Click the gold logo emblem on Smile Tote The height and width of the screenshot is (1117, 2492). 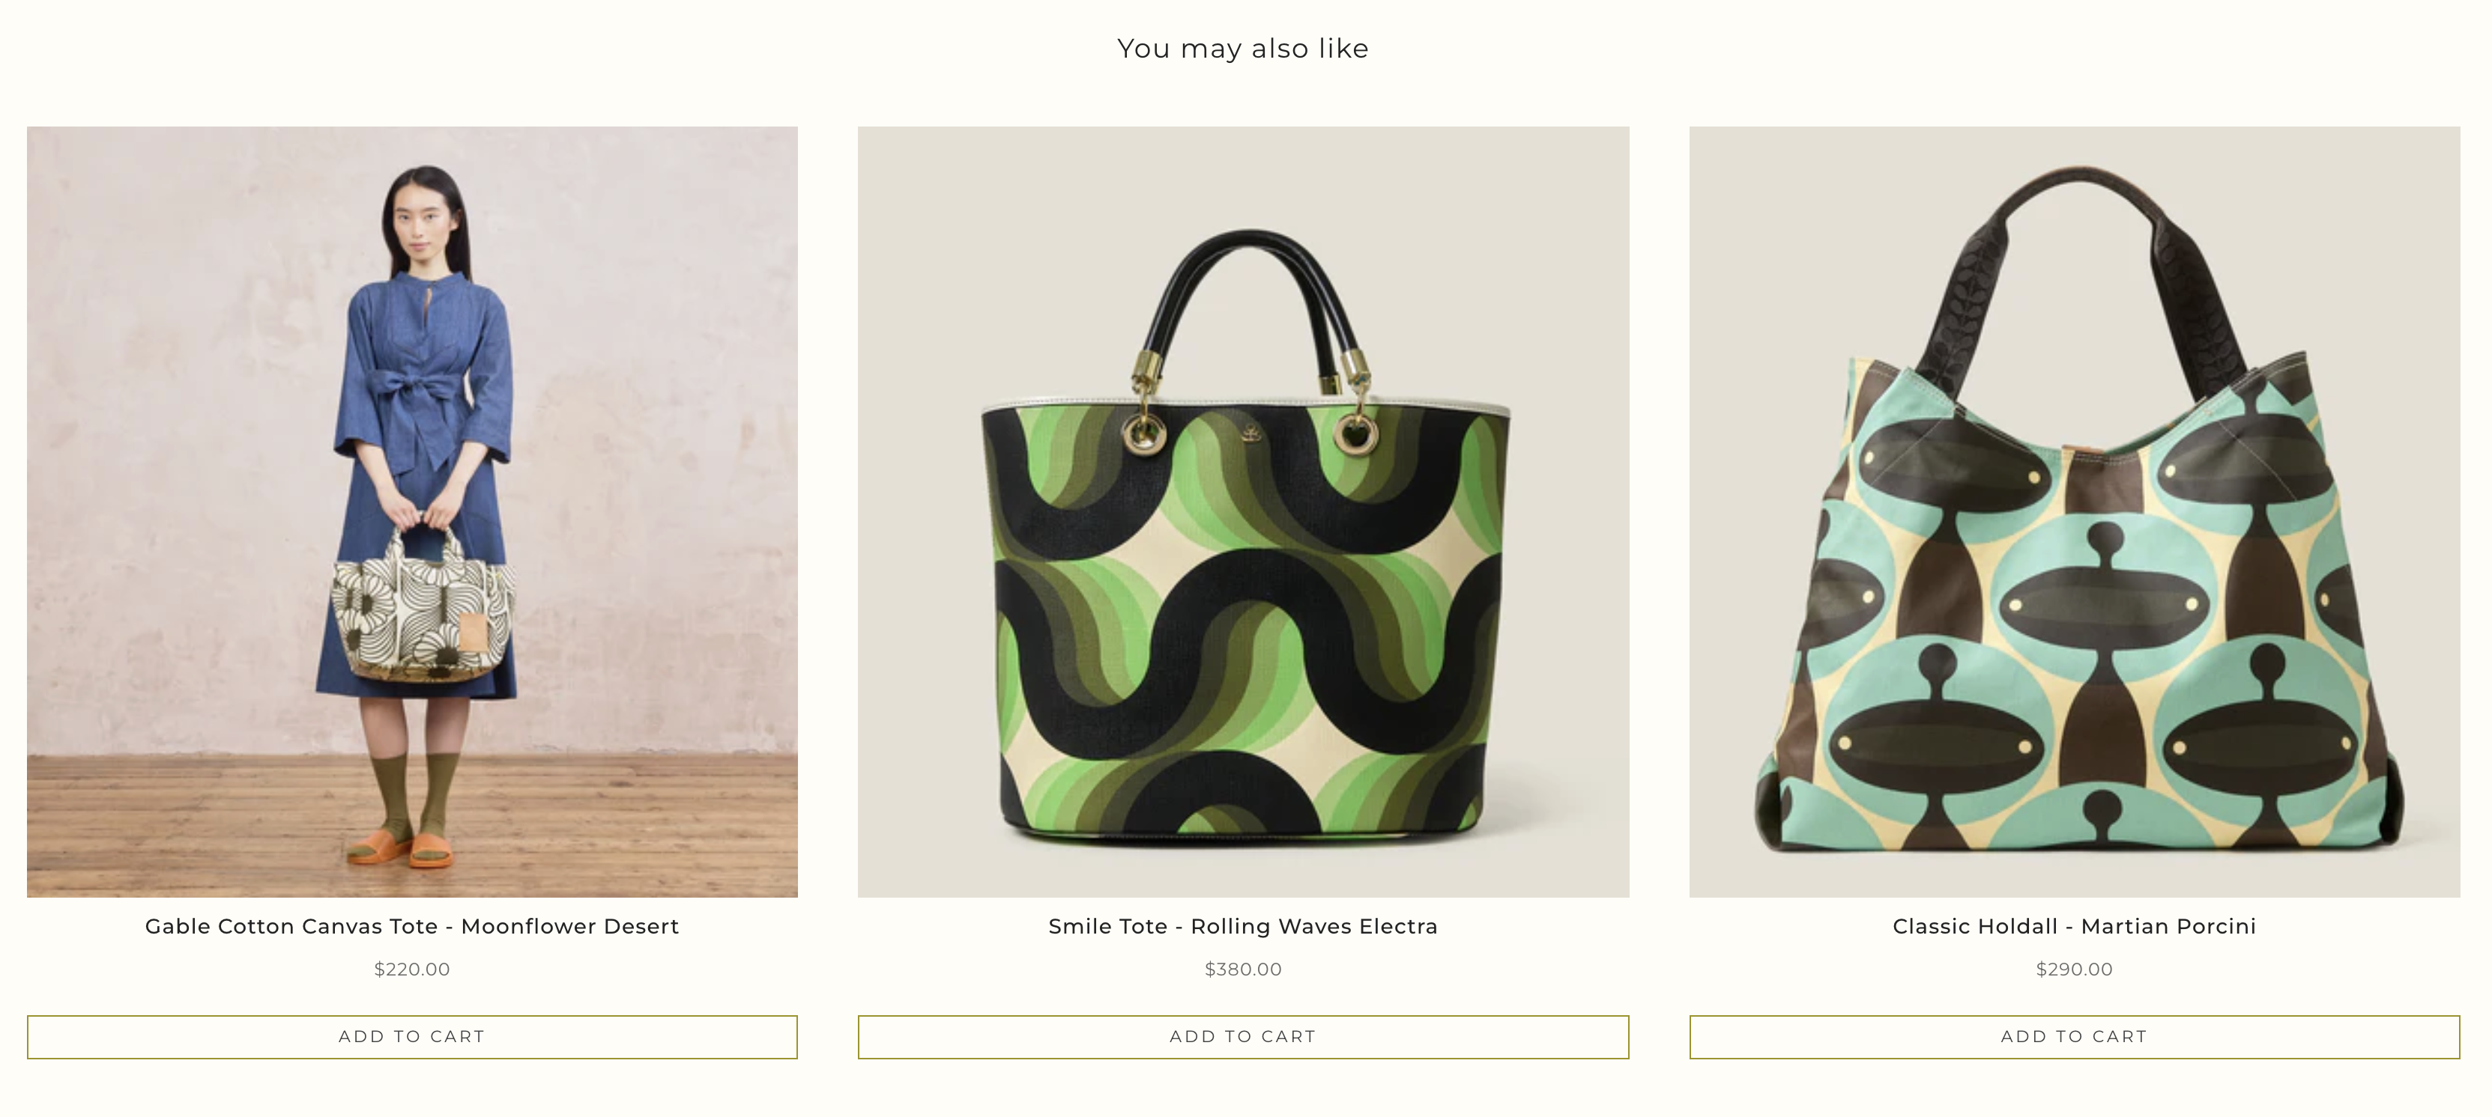[1250, 433]
